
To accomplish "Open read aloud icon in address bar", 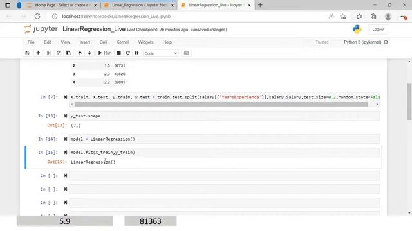I will pyautogui.click(x=331, y=17).
